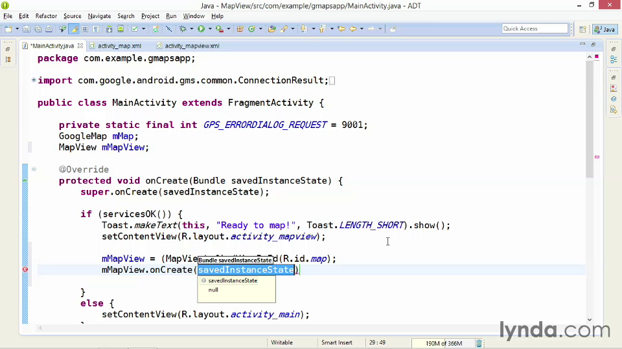Close the MainActivity.java tab
Screen dimensions: 622x349
point(80,46)
